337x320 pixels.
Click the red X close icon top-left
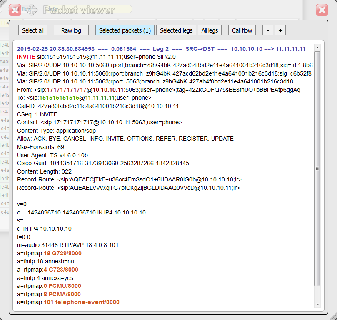(x=15, y=9)
